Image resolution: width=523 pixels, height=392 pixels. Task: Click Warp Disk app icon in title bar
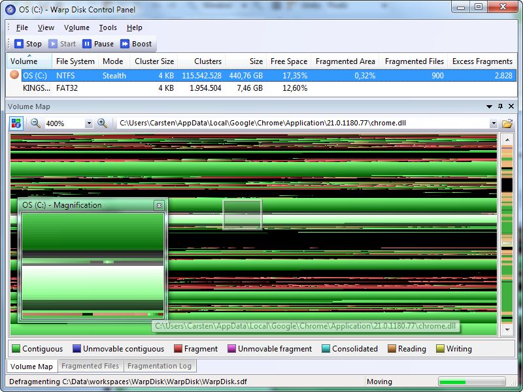pos(10,9)
